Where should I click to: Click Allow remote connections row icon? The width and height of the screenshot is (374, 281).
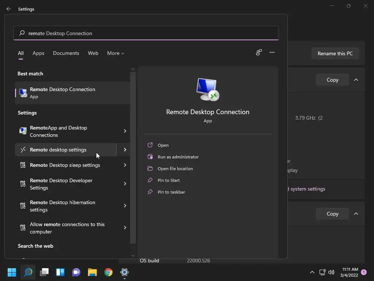[x=23, y=228]
